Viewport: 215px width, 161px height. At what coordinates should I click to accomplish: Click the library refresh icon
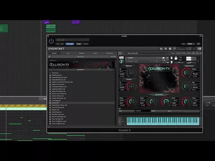[x=50, y=57]
